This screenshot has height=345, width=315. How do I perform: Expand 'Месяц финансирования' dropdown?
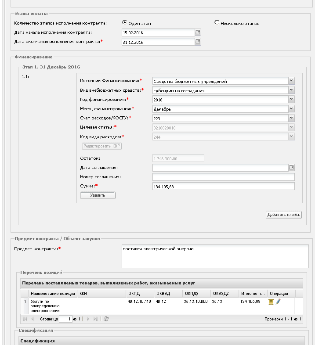click(291, 108)
